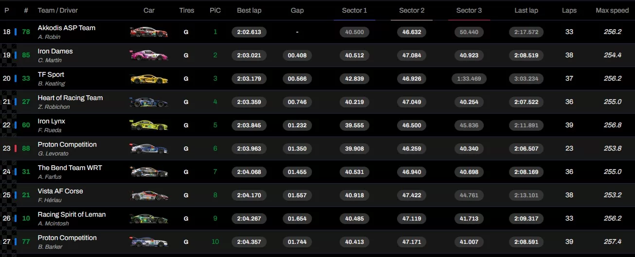Click the Car column header

coord(149,10)
